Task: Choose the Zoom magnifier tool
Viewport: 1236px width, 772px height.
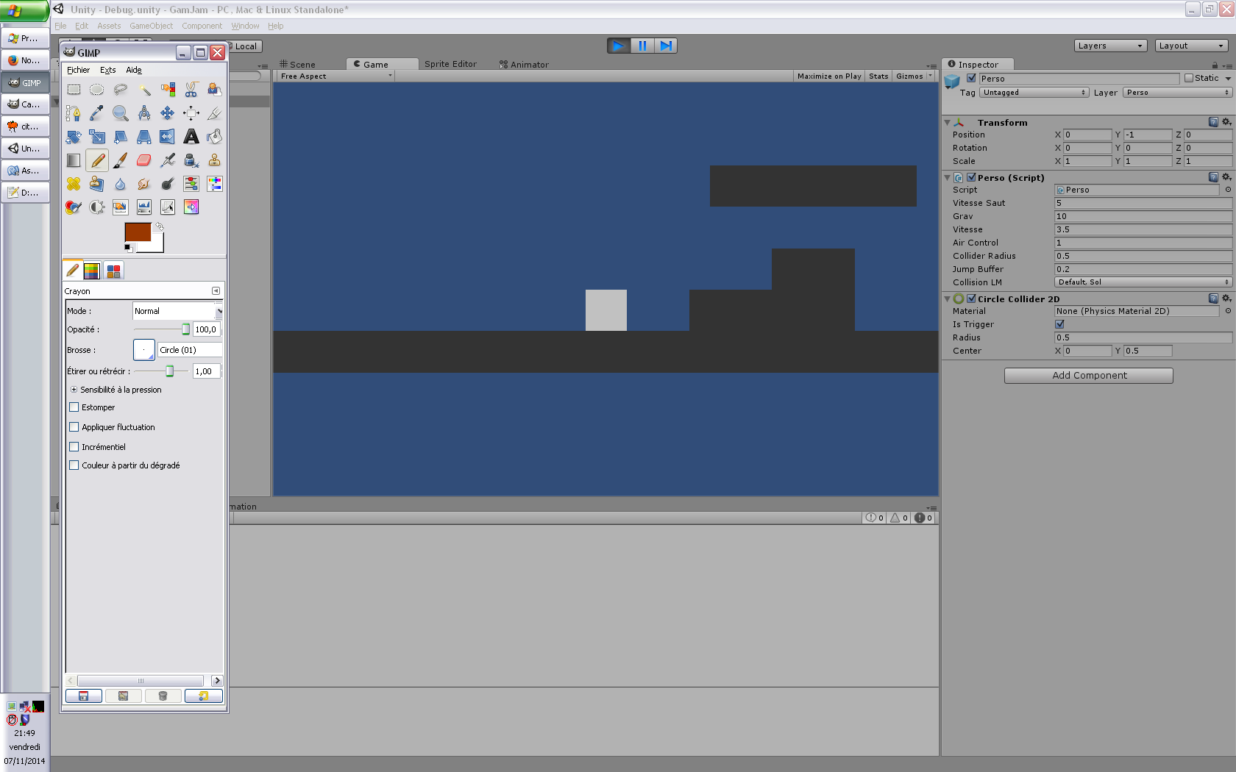Action: tap(121, 113)
